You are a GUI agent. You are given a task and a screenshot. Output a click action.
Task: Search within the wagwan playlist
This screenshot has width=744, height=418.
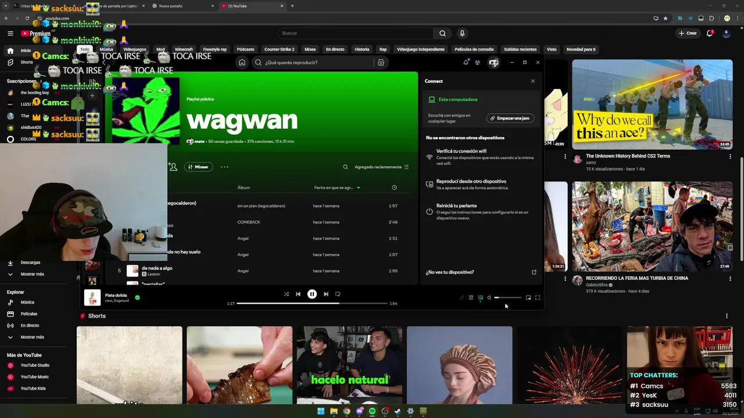click(345, 167)
